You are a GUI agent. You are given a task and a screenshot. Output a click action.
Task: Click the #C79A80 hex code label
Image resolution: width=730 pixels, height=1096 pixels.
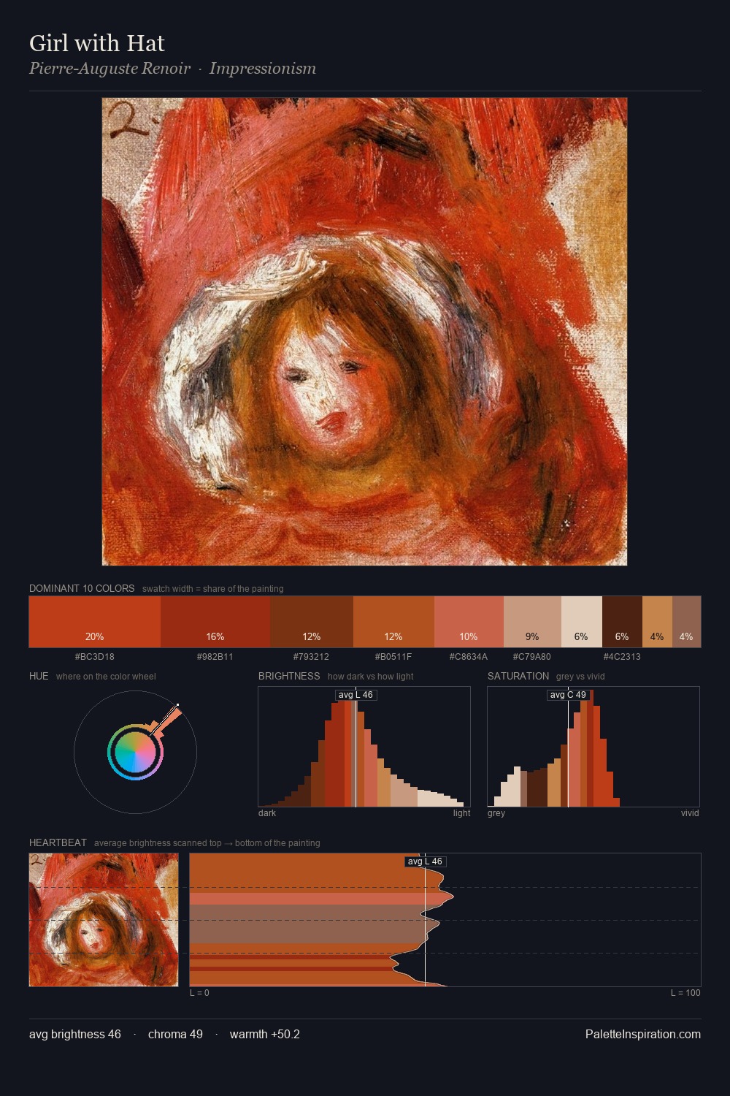pyautogui.click(x=532, y=657)
